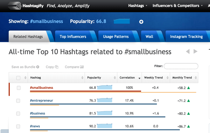Open Influencers & Competitors dropdown menu
The height and width of the screenshot is (133, 210).
coord(177,6)
